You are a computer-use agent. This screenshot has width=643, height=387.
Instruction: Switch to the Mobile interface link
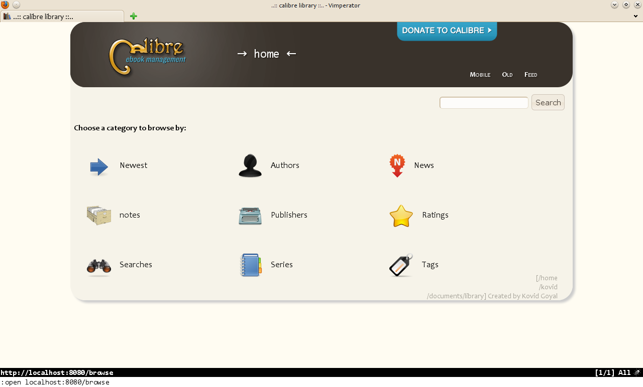(480, 75)
